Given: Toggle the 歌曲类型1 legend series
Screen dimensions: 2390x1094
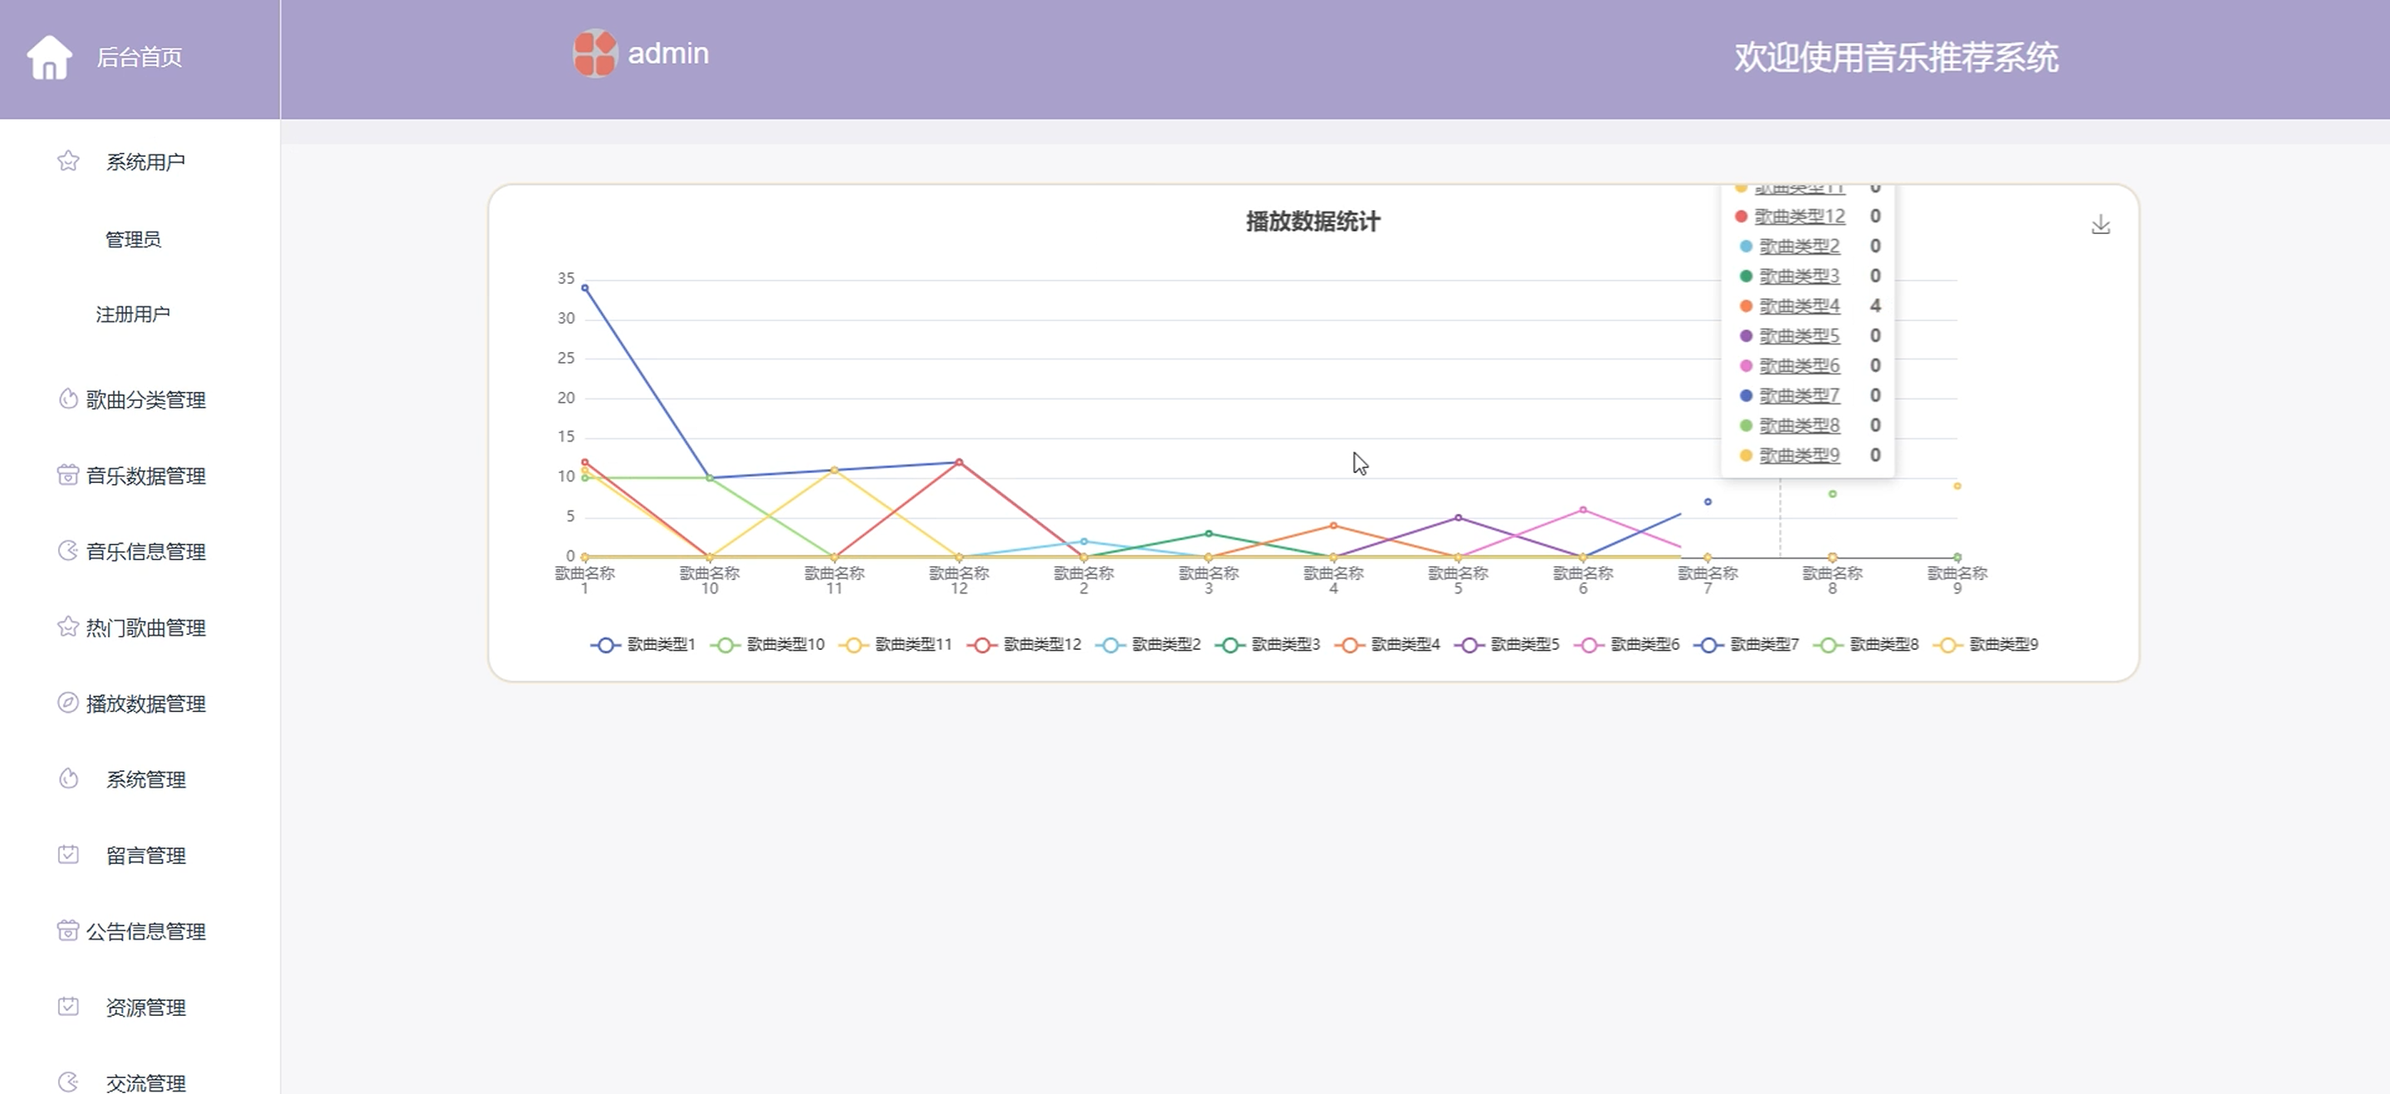Looking at the screenshot, I should (643, 645).
